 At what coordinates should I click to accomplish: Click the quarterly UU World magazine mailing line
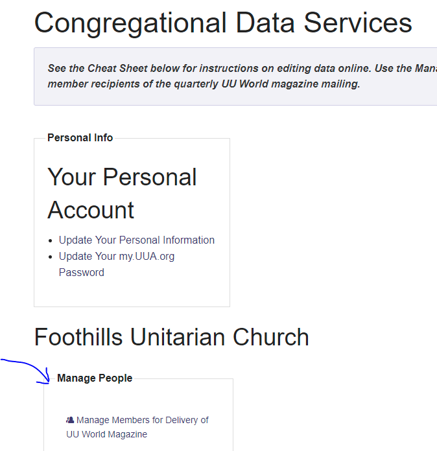[x=204, y=84]
